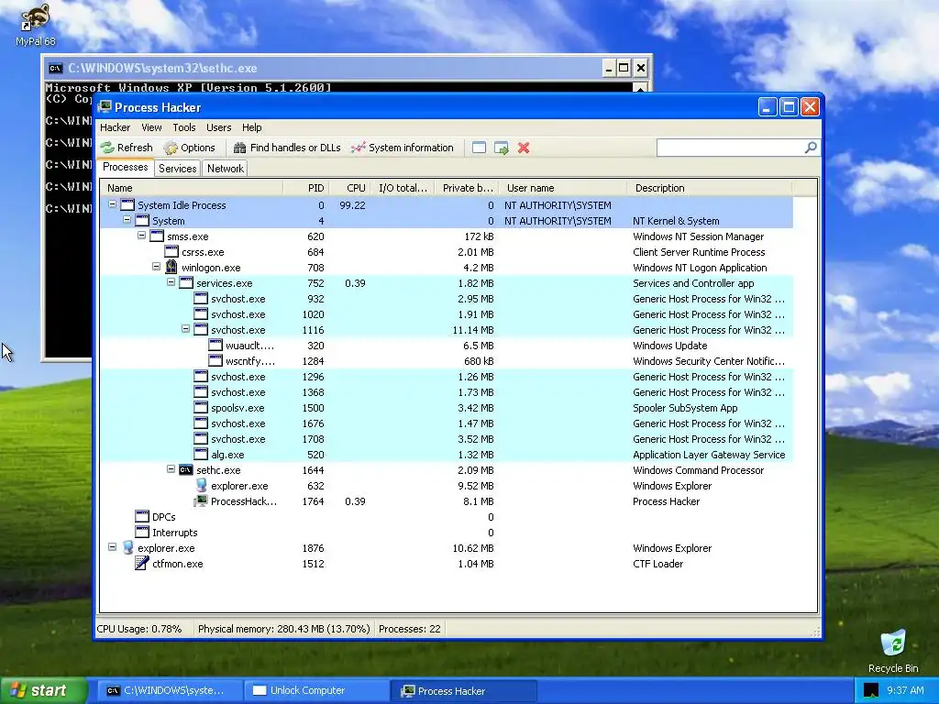The image size is (939, 704).
Task: Open the Options toolbar button
Action: [190, 148]
